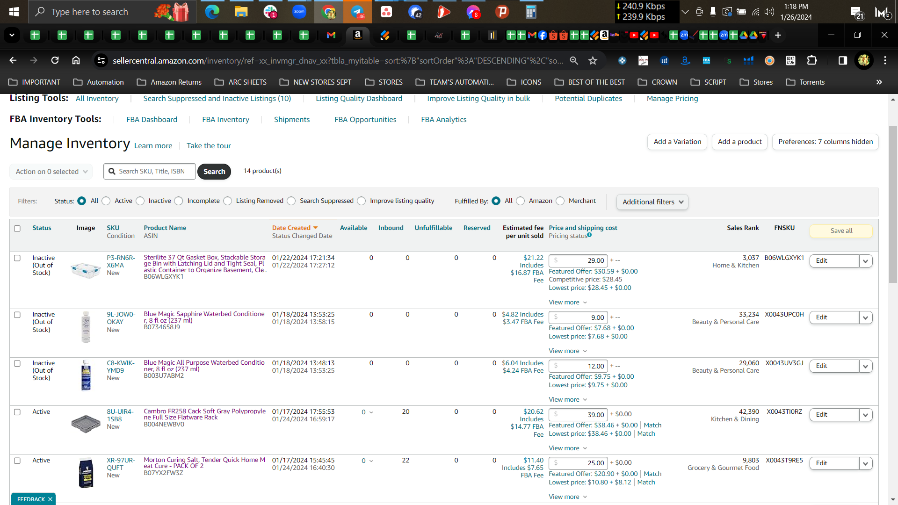Open the Windows Start menu

(x=14, y=12)
